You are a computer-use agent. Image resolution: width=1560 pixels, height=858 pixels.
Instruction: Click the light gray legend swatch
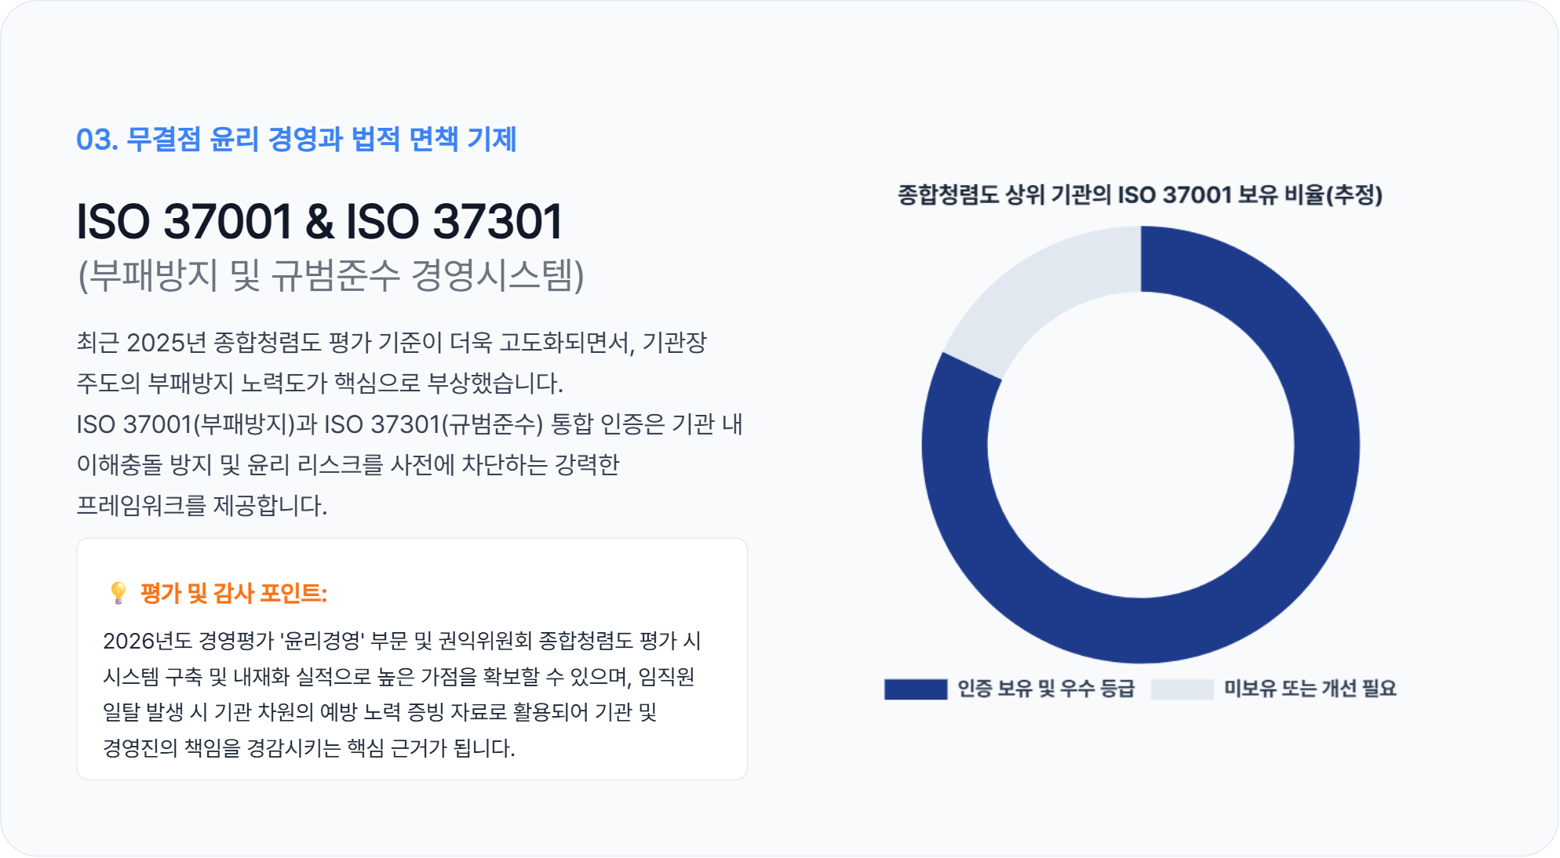pos(1182,689)
